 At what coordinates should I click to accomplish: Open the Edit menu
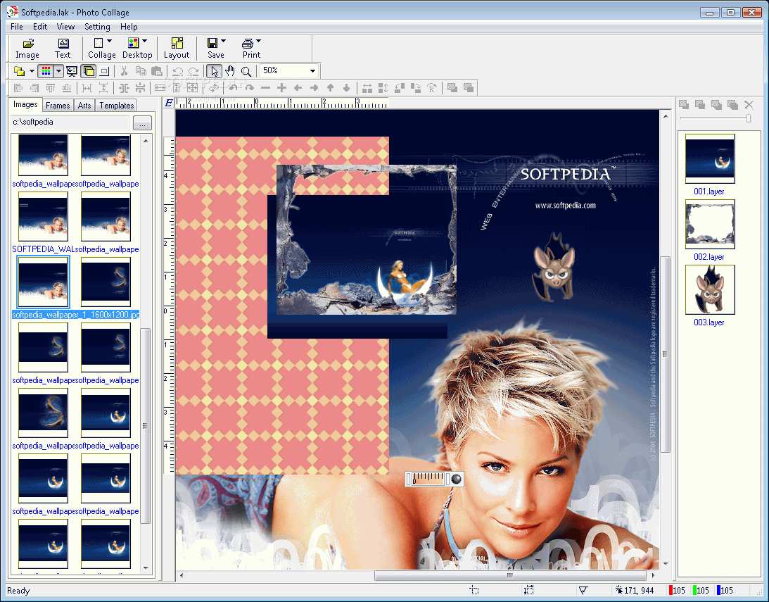[39, 27]
